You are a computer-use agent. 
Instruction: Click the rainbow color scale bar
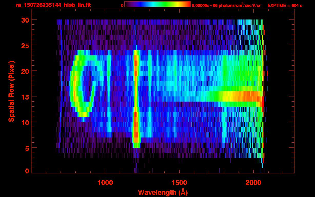(157, 4)
